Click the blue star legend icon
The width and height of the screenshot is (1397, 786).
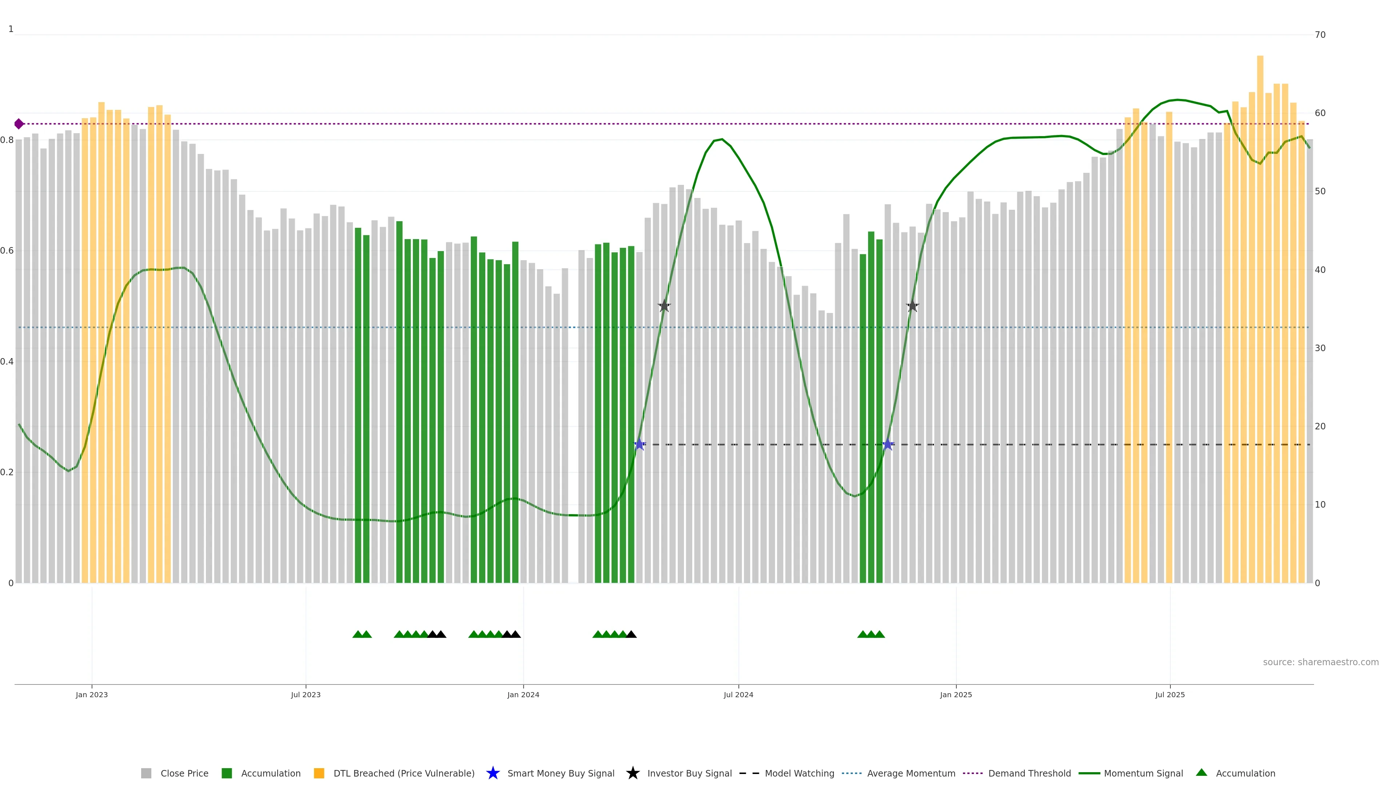493,773
